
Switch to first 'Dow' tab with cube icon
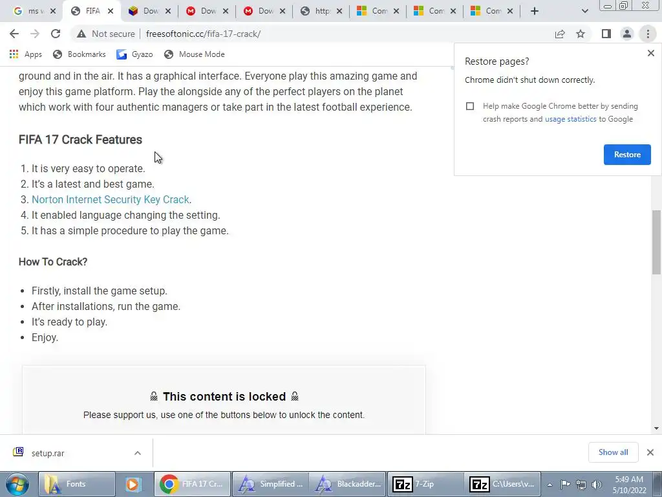[150, 11]
